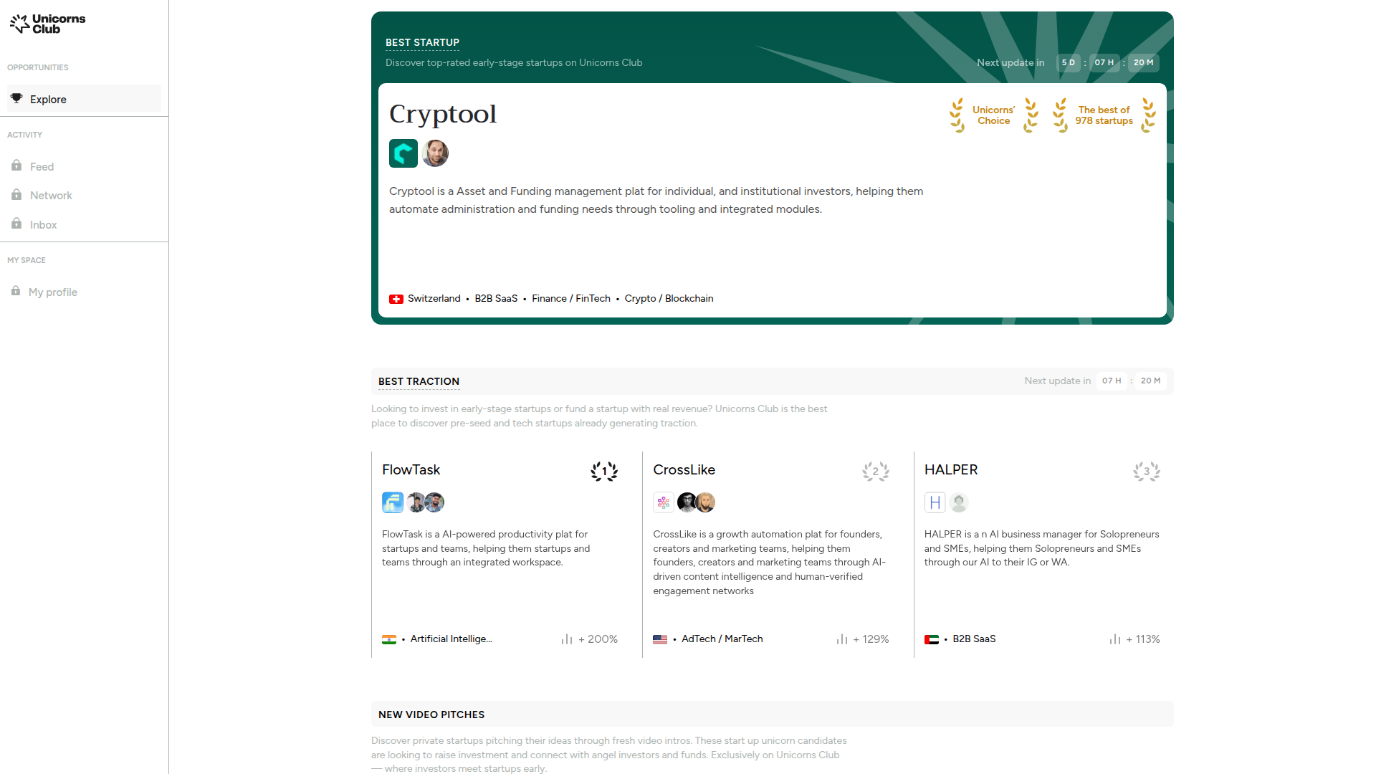Click the CrossLike flower logo icon
Viewport: 1376px width, 774px height.
point(664,502)
